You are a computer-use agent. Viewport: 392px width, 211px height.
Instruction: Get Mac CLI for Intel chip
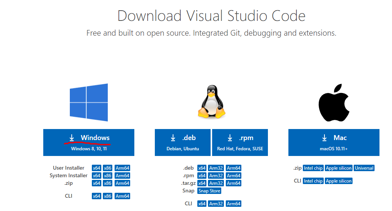313,181
